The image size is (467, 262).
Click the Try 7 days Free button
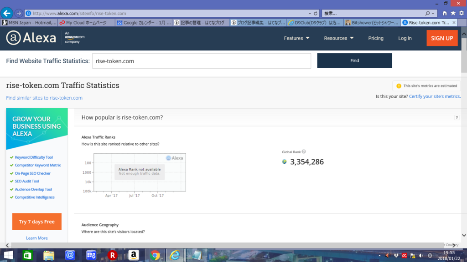click(37, 222)
